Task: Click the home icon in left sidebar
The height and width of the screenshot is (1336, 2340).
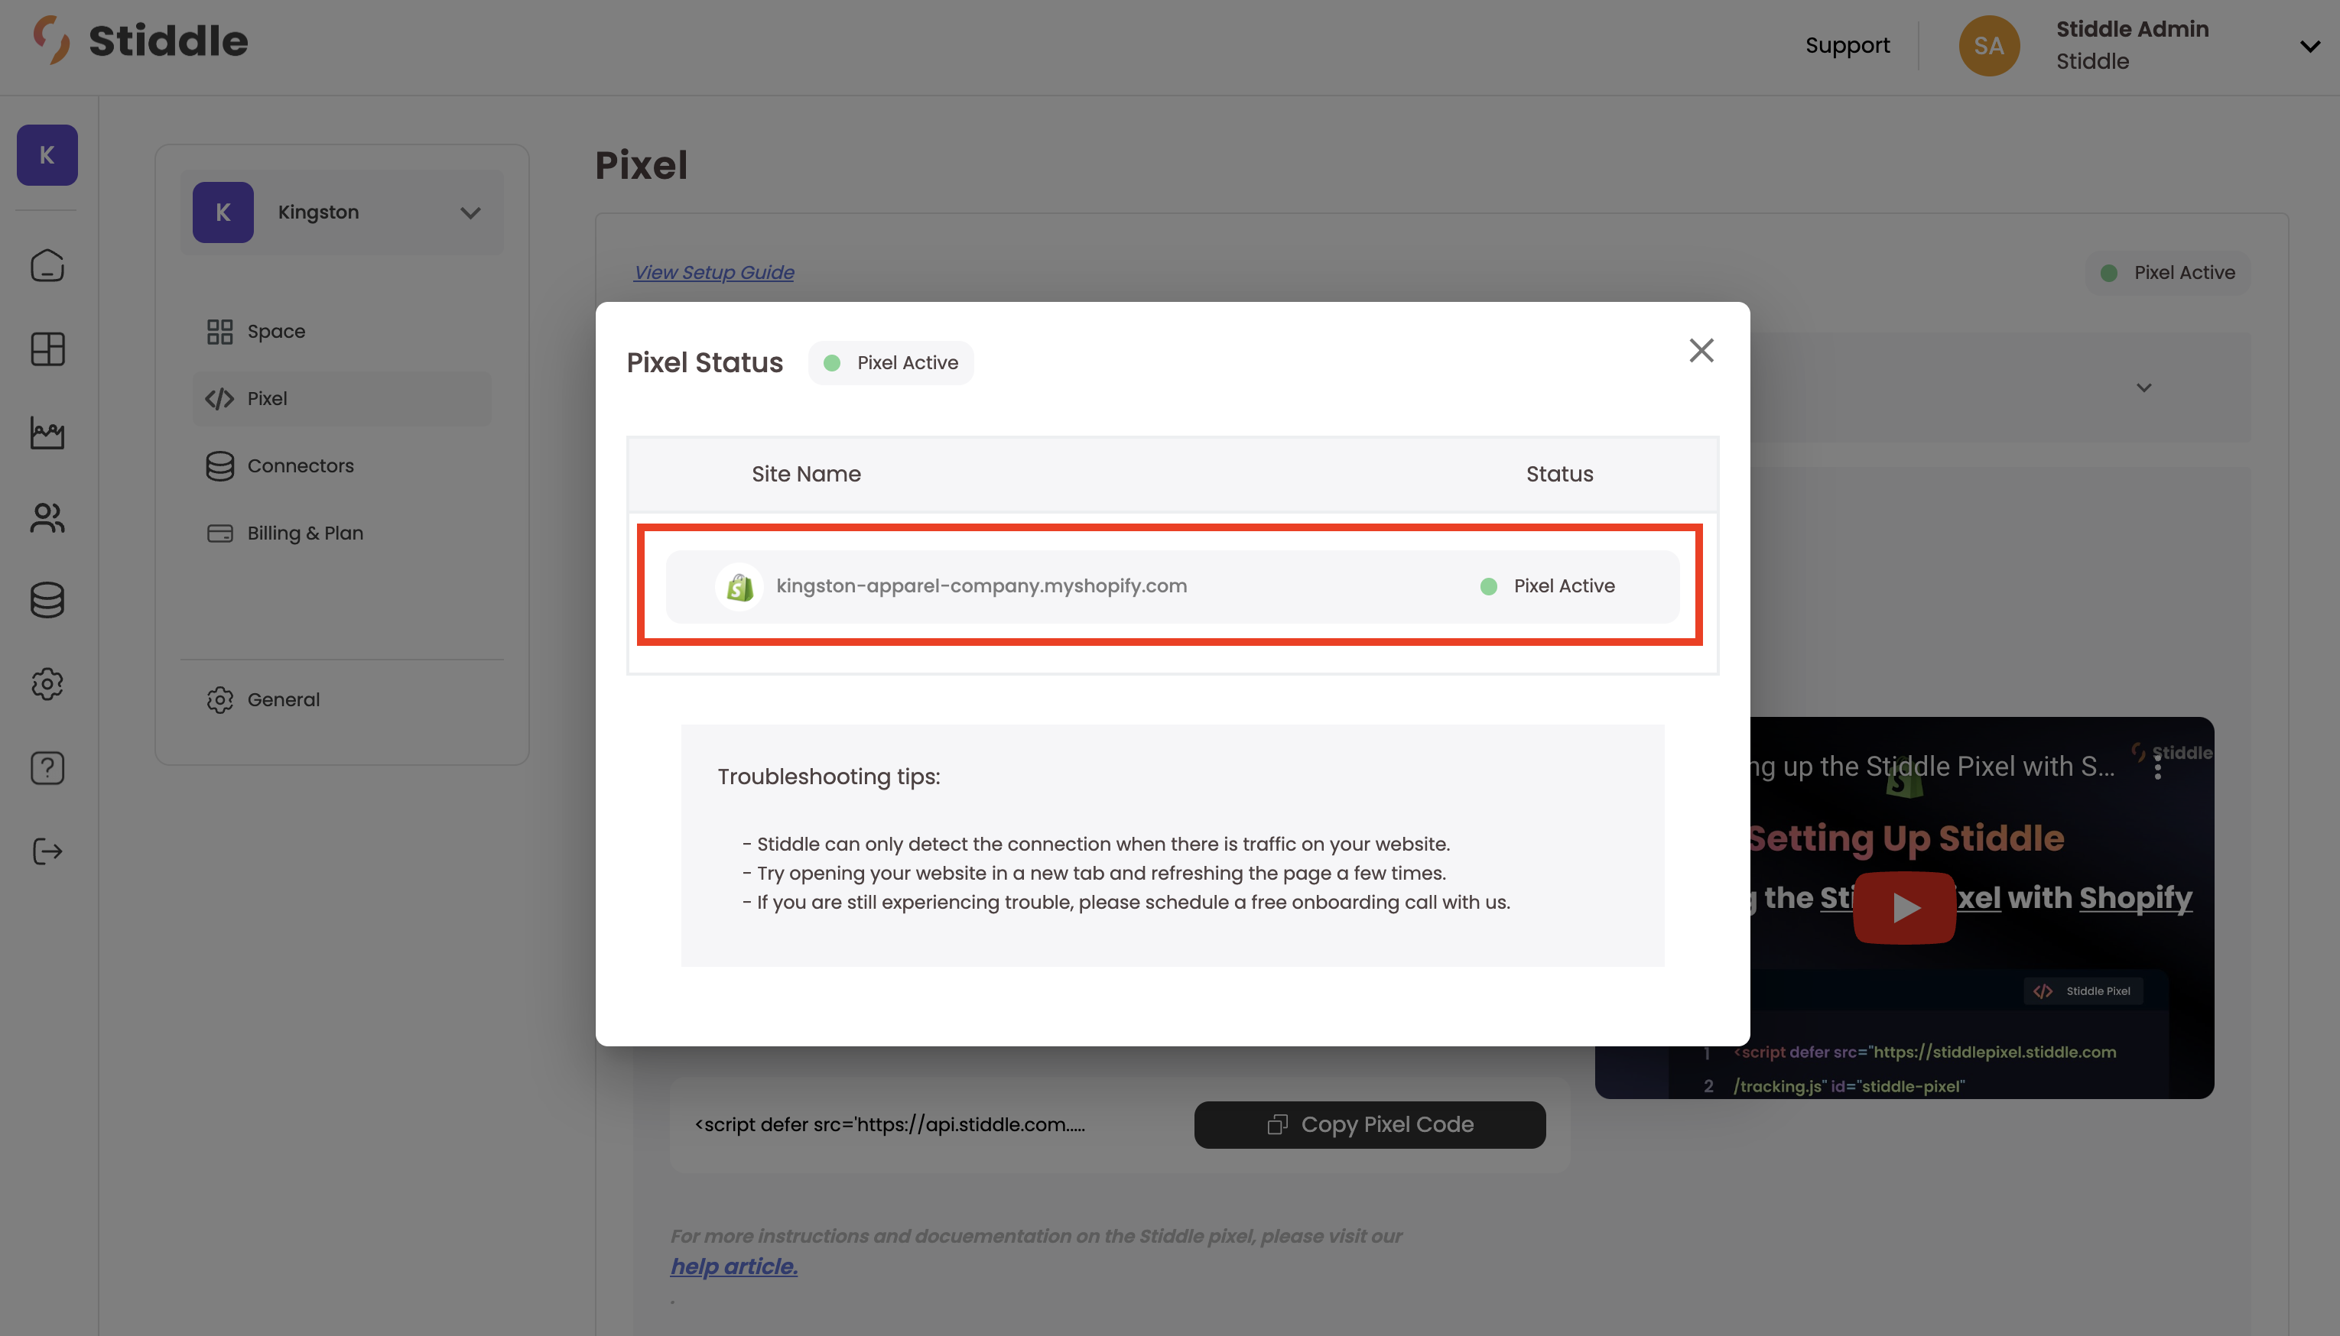Action: click(x=47, y=266)
